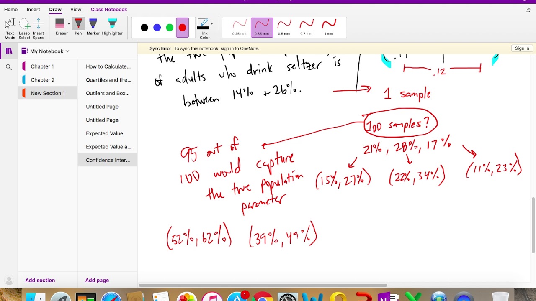
Task: Pick the Pen drawing tool
Action: point(78,27)
